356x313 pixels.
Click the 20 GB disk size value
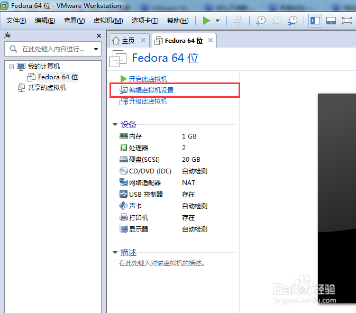pyautogui.click(x=191, y=160)
